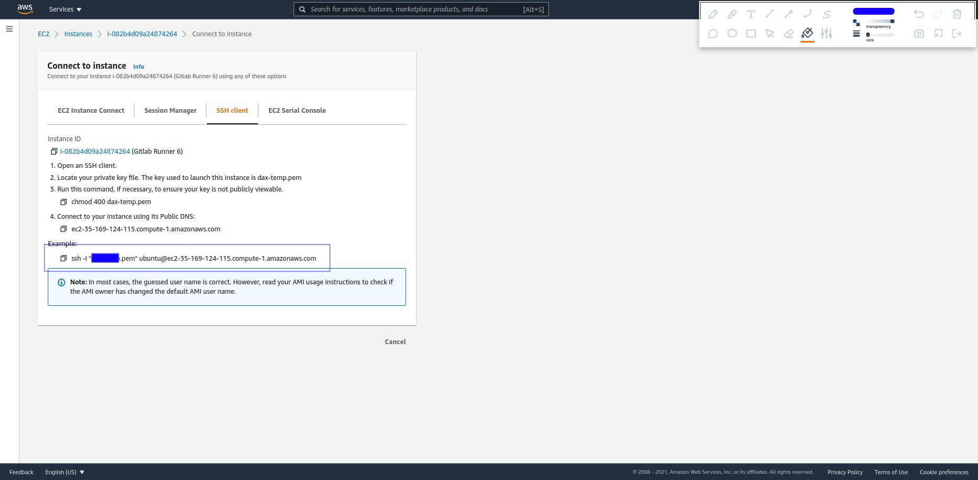Select the eraser tool
This screenshot has width=978, height=480.
point(788,34)
